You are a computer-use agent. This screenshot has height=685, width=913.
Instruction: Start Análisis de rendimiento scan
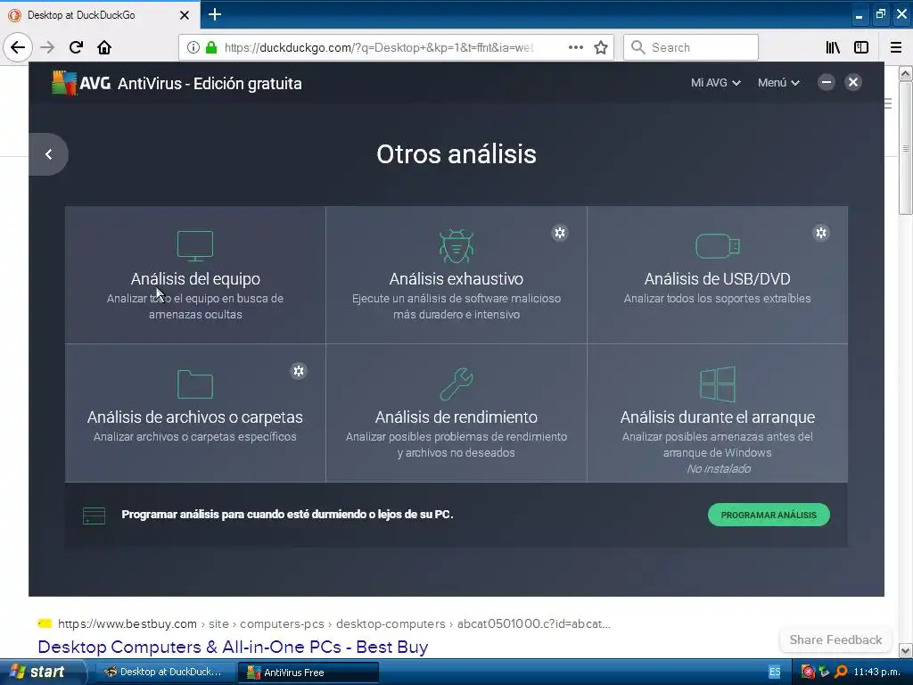pos(456,413)
